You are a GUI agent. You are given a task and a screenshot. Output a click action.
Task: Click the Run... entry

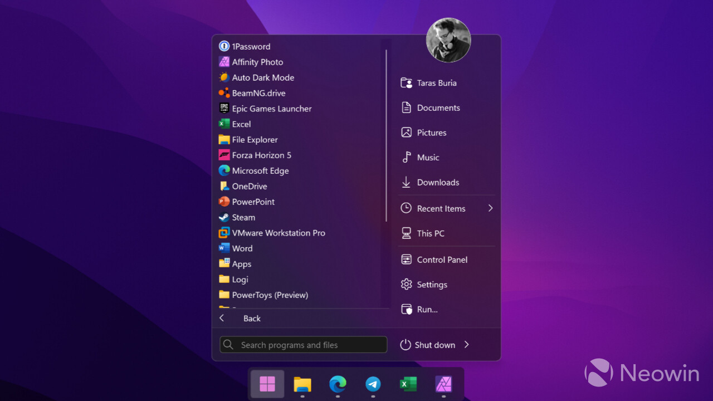click(x=447, y=309)
